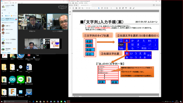Image resolution: width=183 pixels, height=103 pixels.
Task: Click the red hang-up icon on active call
Action: (16, 19)
